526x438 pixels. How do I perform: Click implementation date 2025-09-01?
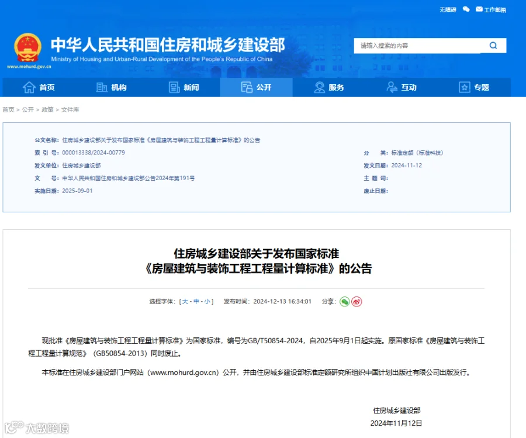77,191
